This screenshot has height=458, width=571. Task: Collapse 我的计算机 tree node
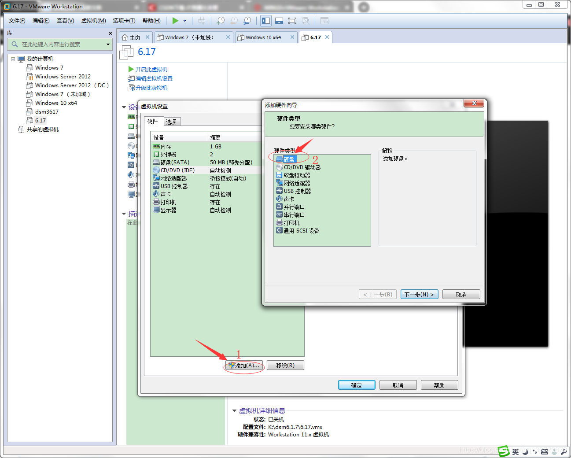point(13,59)
